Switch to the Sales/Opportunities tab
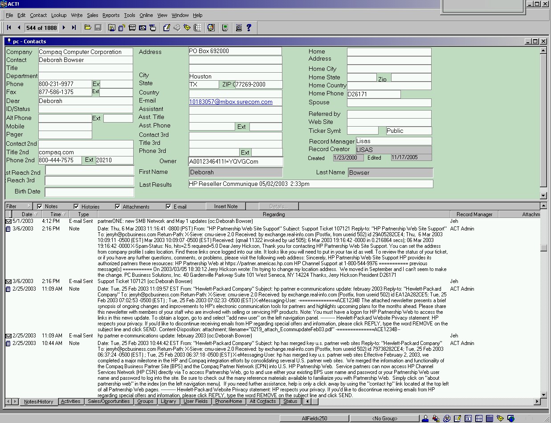This screenshot has width=551, height=423. (109, 402)
